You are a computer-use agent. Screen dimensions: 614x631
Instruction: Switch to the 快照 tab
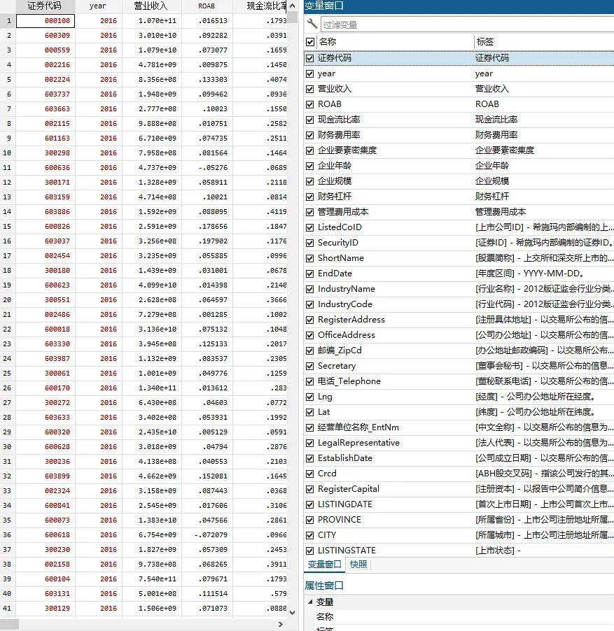pos(358,564)
